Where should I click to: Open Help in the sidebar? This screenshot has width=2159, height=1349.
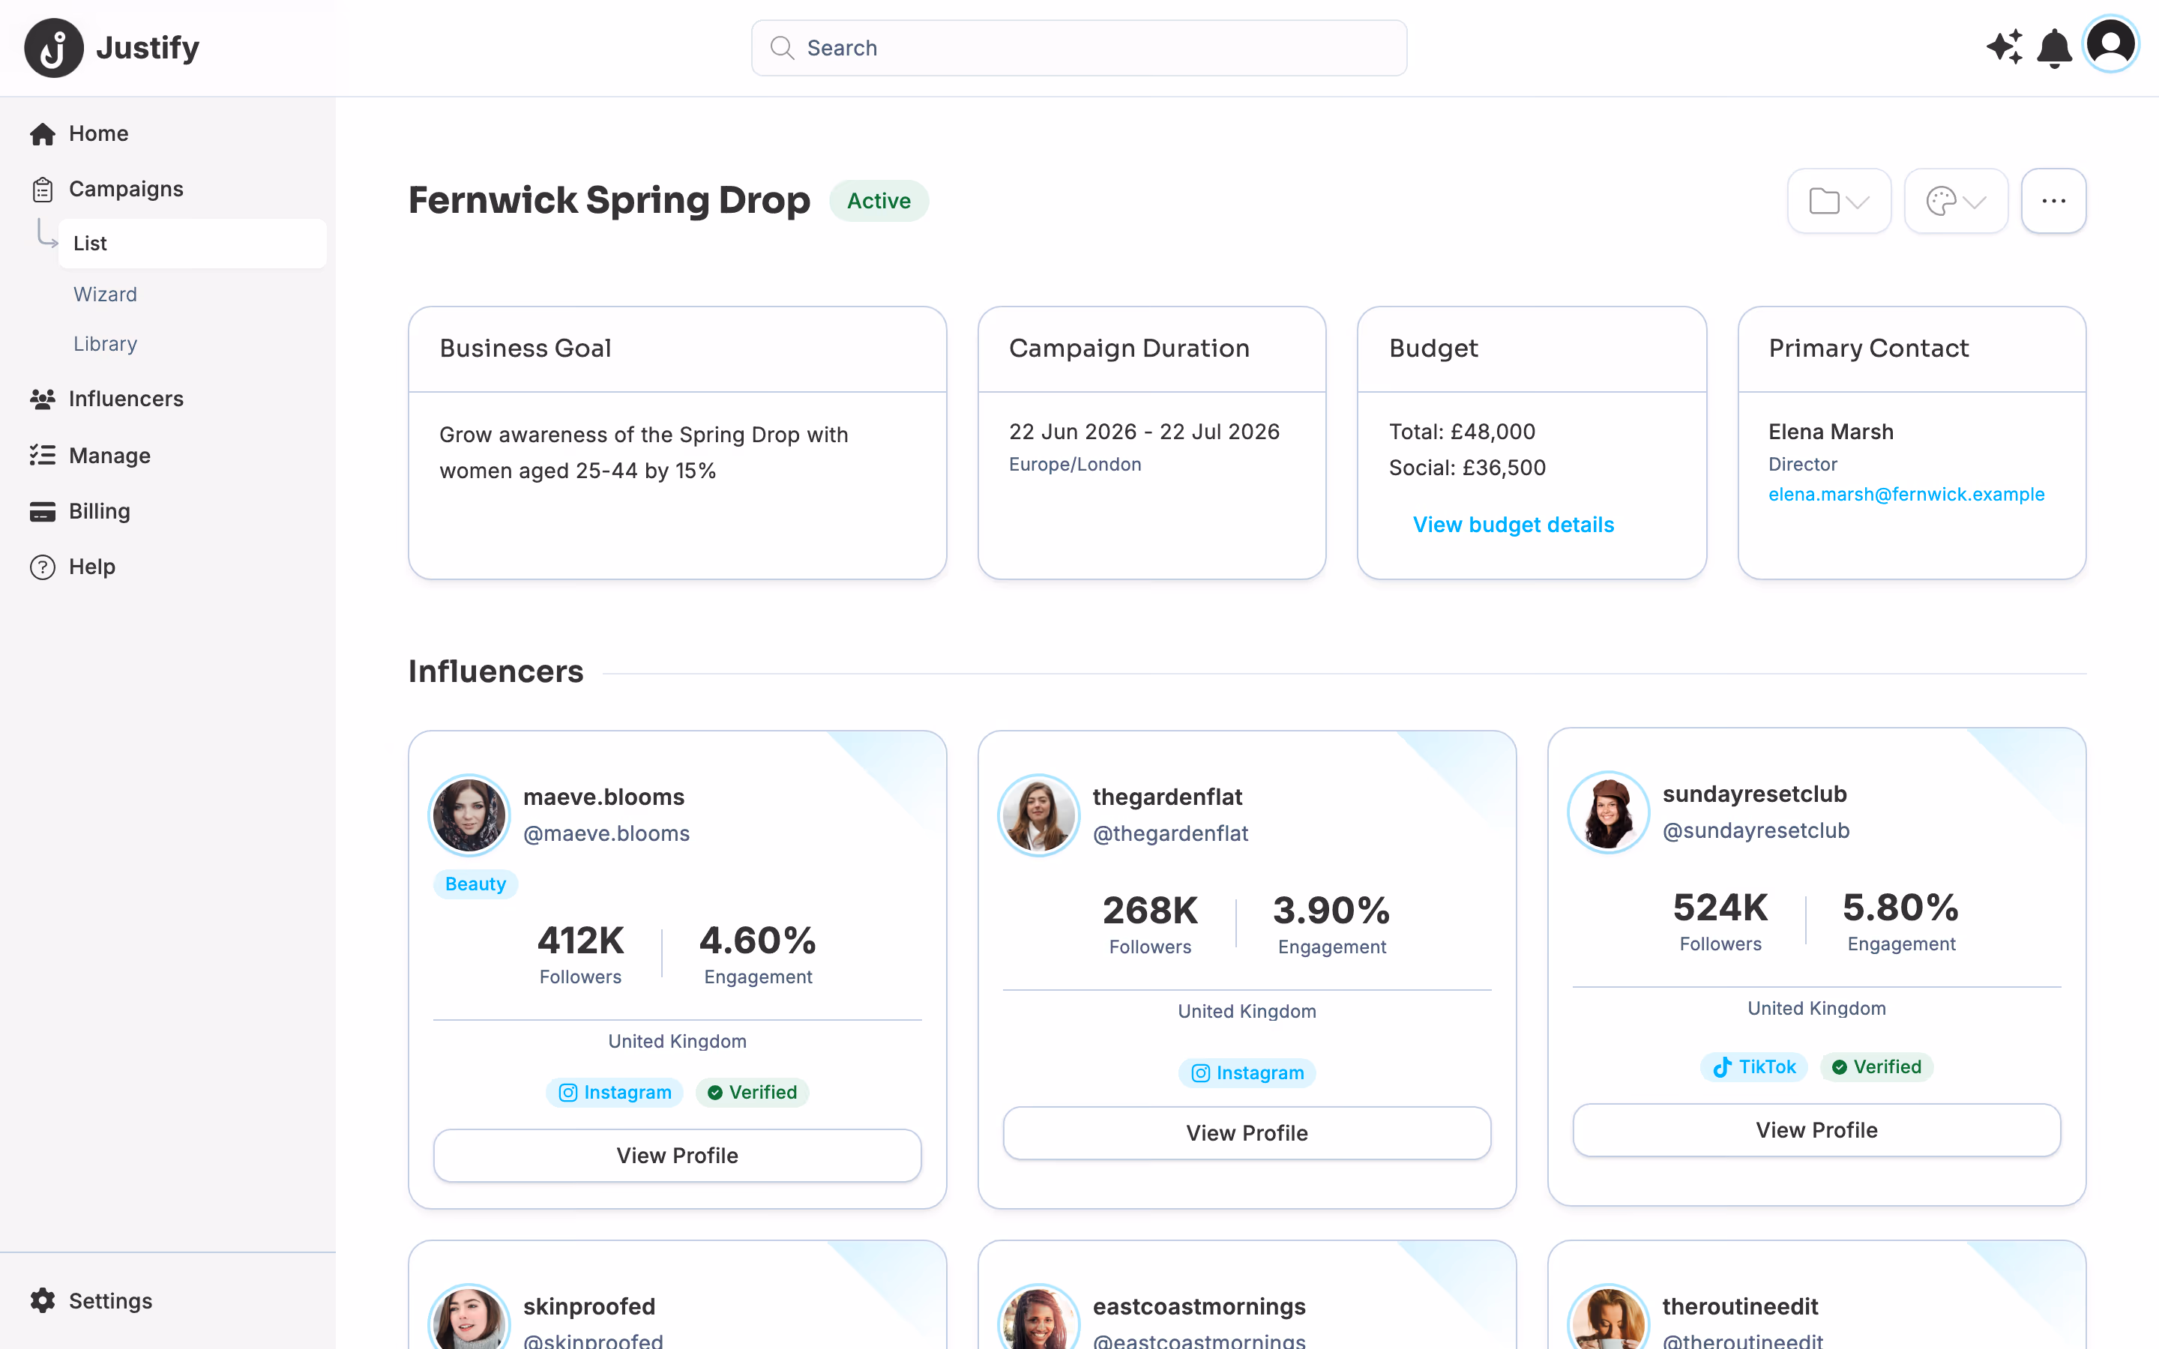[x=92, y=567]
